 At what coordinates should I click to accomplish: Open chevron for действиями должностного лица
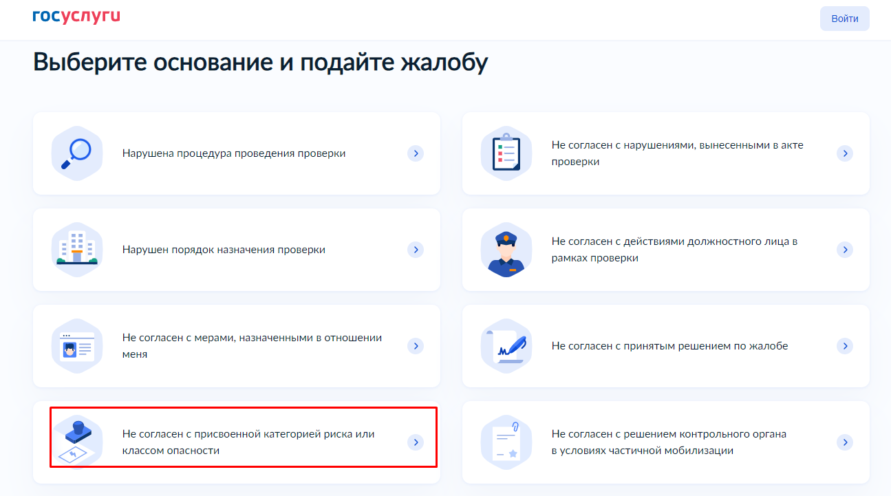click(844, 250)
